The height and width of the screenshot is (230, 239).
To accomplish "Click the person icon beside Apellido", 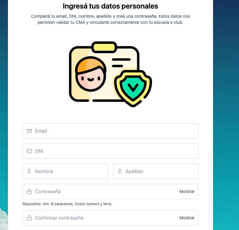I will click(x=120, y=171).
